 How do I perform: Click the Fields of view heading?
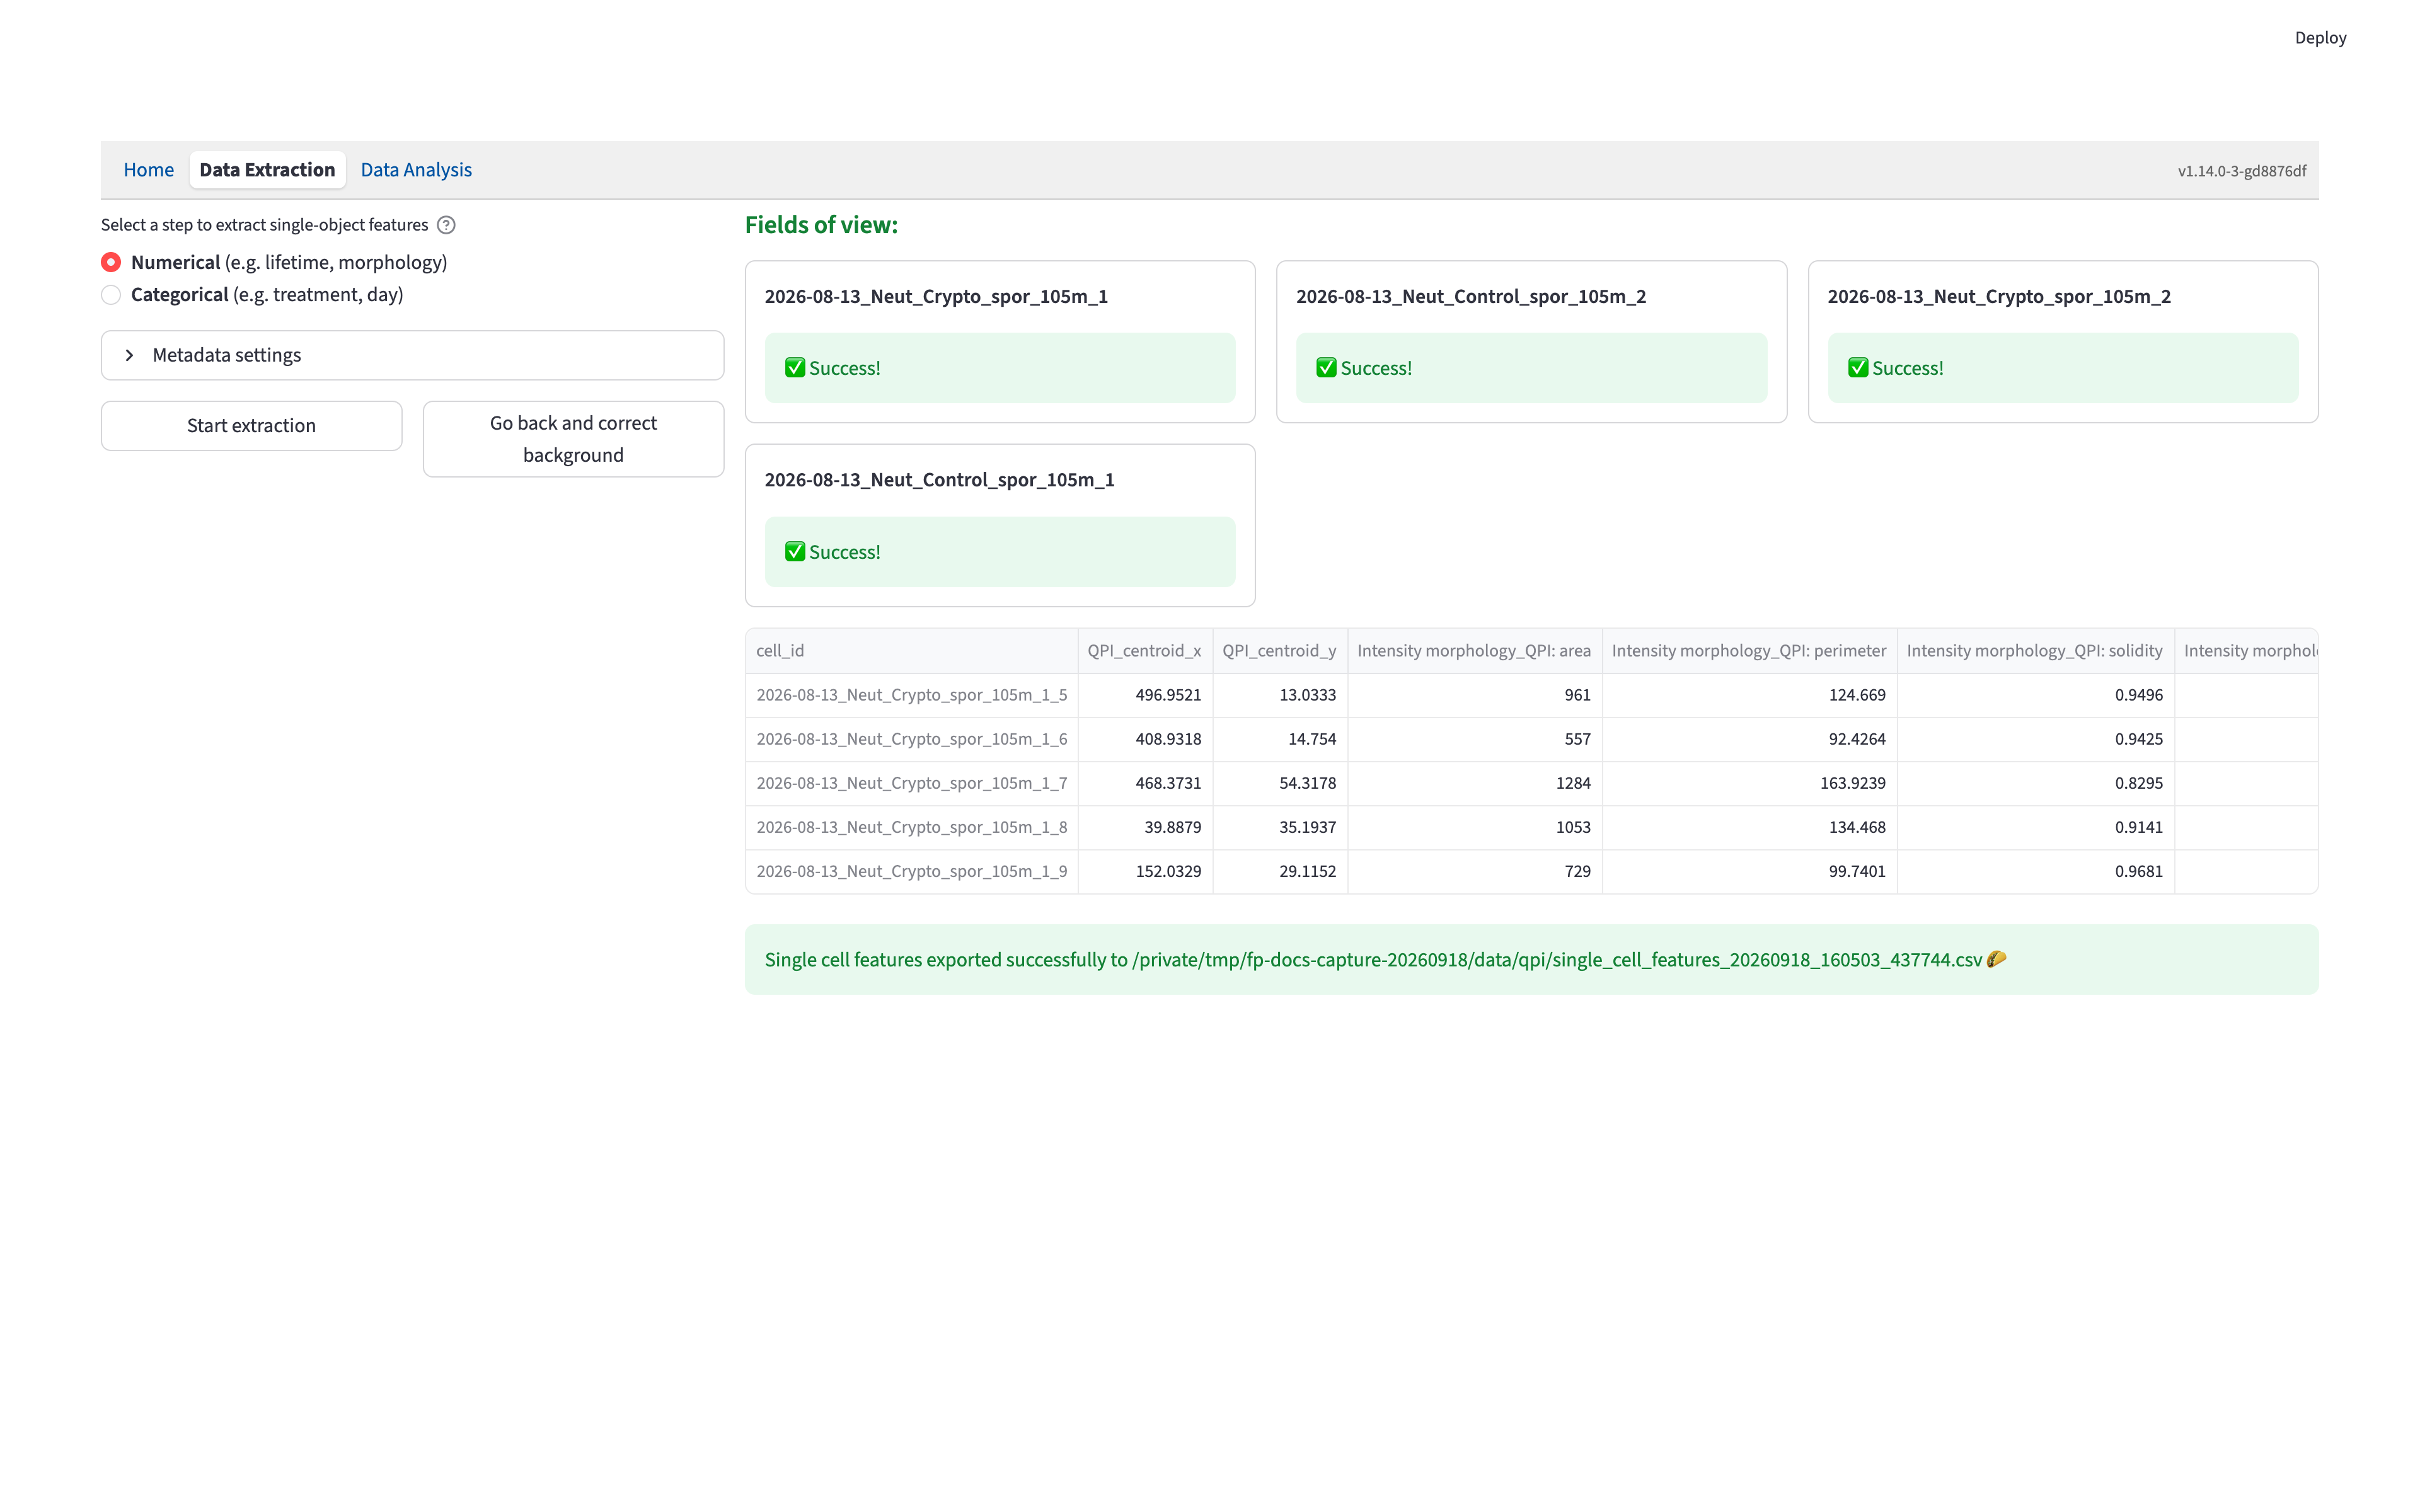[821, 225]
